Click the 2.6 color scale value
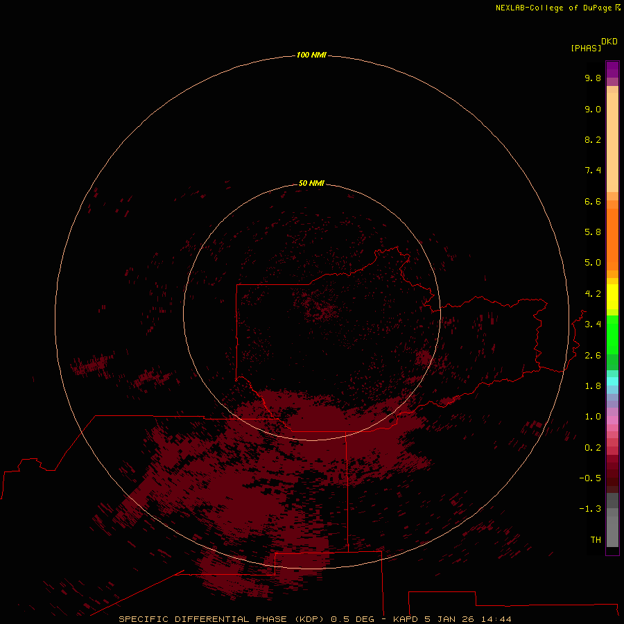Screen dimensions: 624x624 coord(593,356)
